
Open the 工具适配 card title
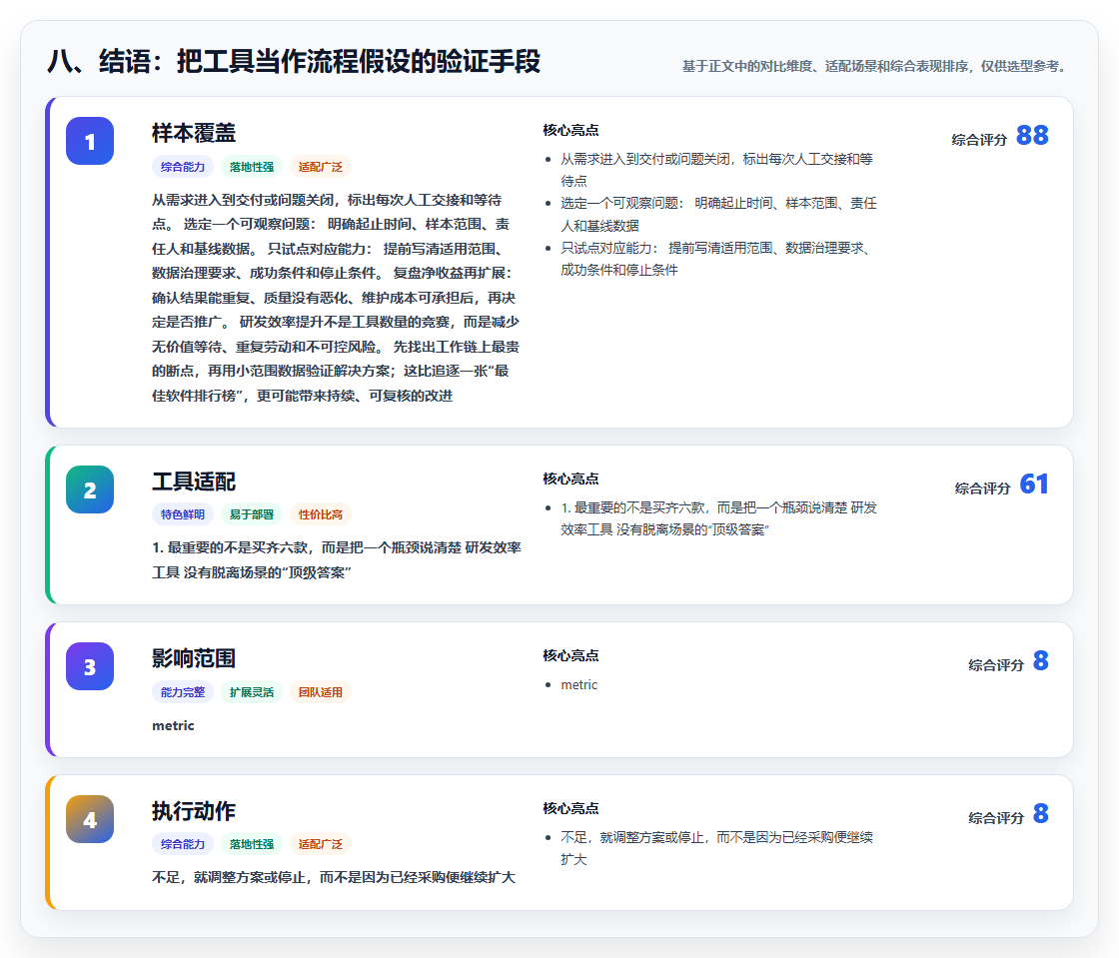pos(194,481)
